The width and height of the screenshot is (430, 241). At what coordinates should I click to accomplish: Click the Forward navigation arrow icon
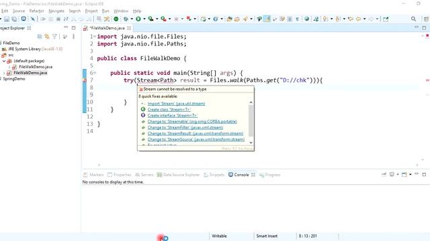click(371, 19)
